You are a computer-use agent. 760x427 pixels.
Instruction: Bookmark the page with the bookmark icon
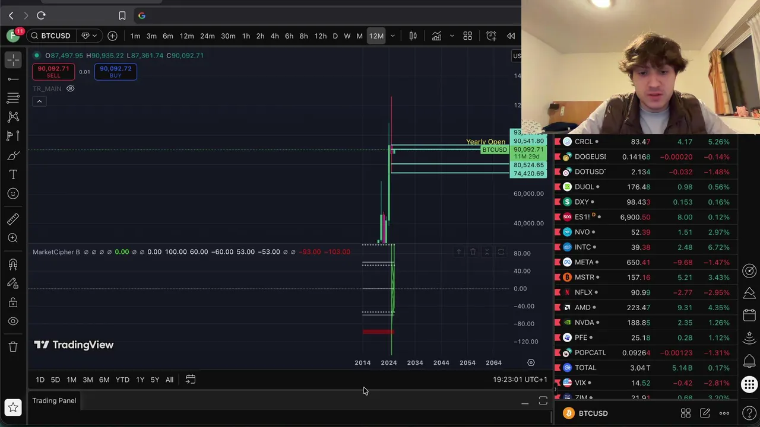(122, 15)
